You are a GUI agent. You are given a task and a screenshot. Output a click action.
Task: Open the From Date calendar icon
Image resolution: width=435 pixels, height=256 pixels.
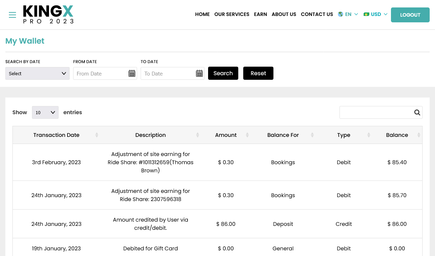pos(132,73)
